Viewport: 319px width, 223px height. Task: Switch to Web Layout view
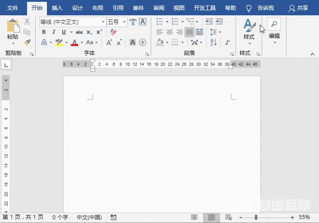click(228, 218)
